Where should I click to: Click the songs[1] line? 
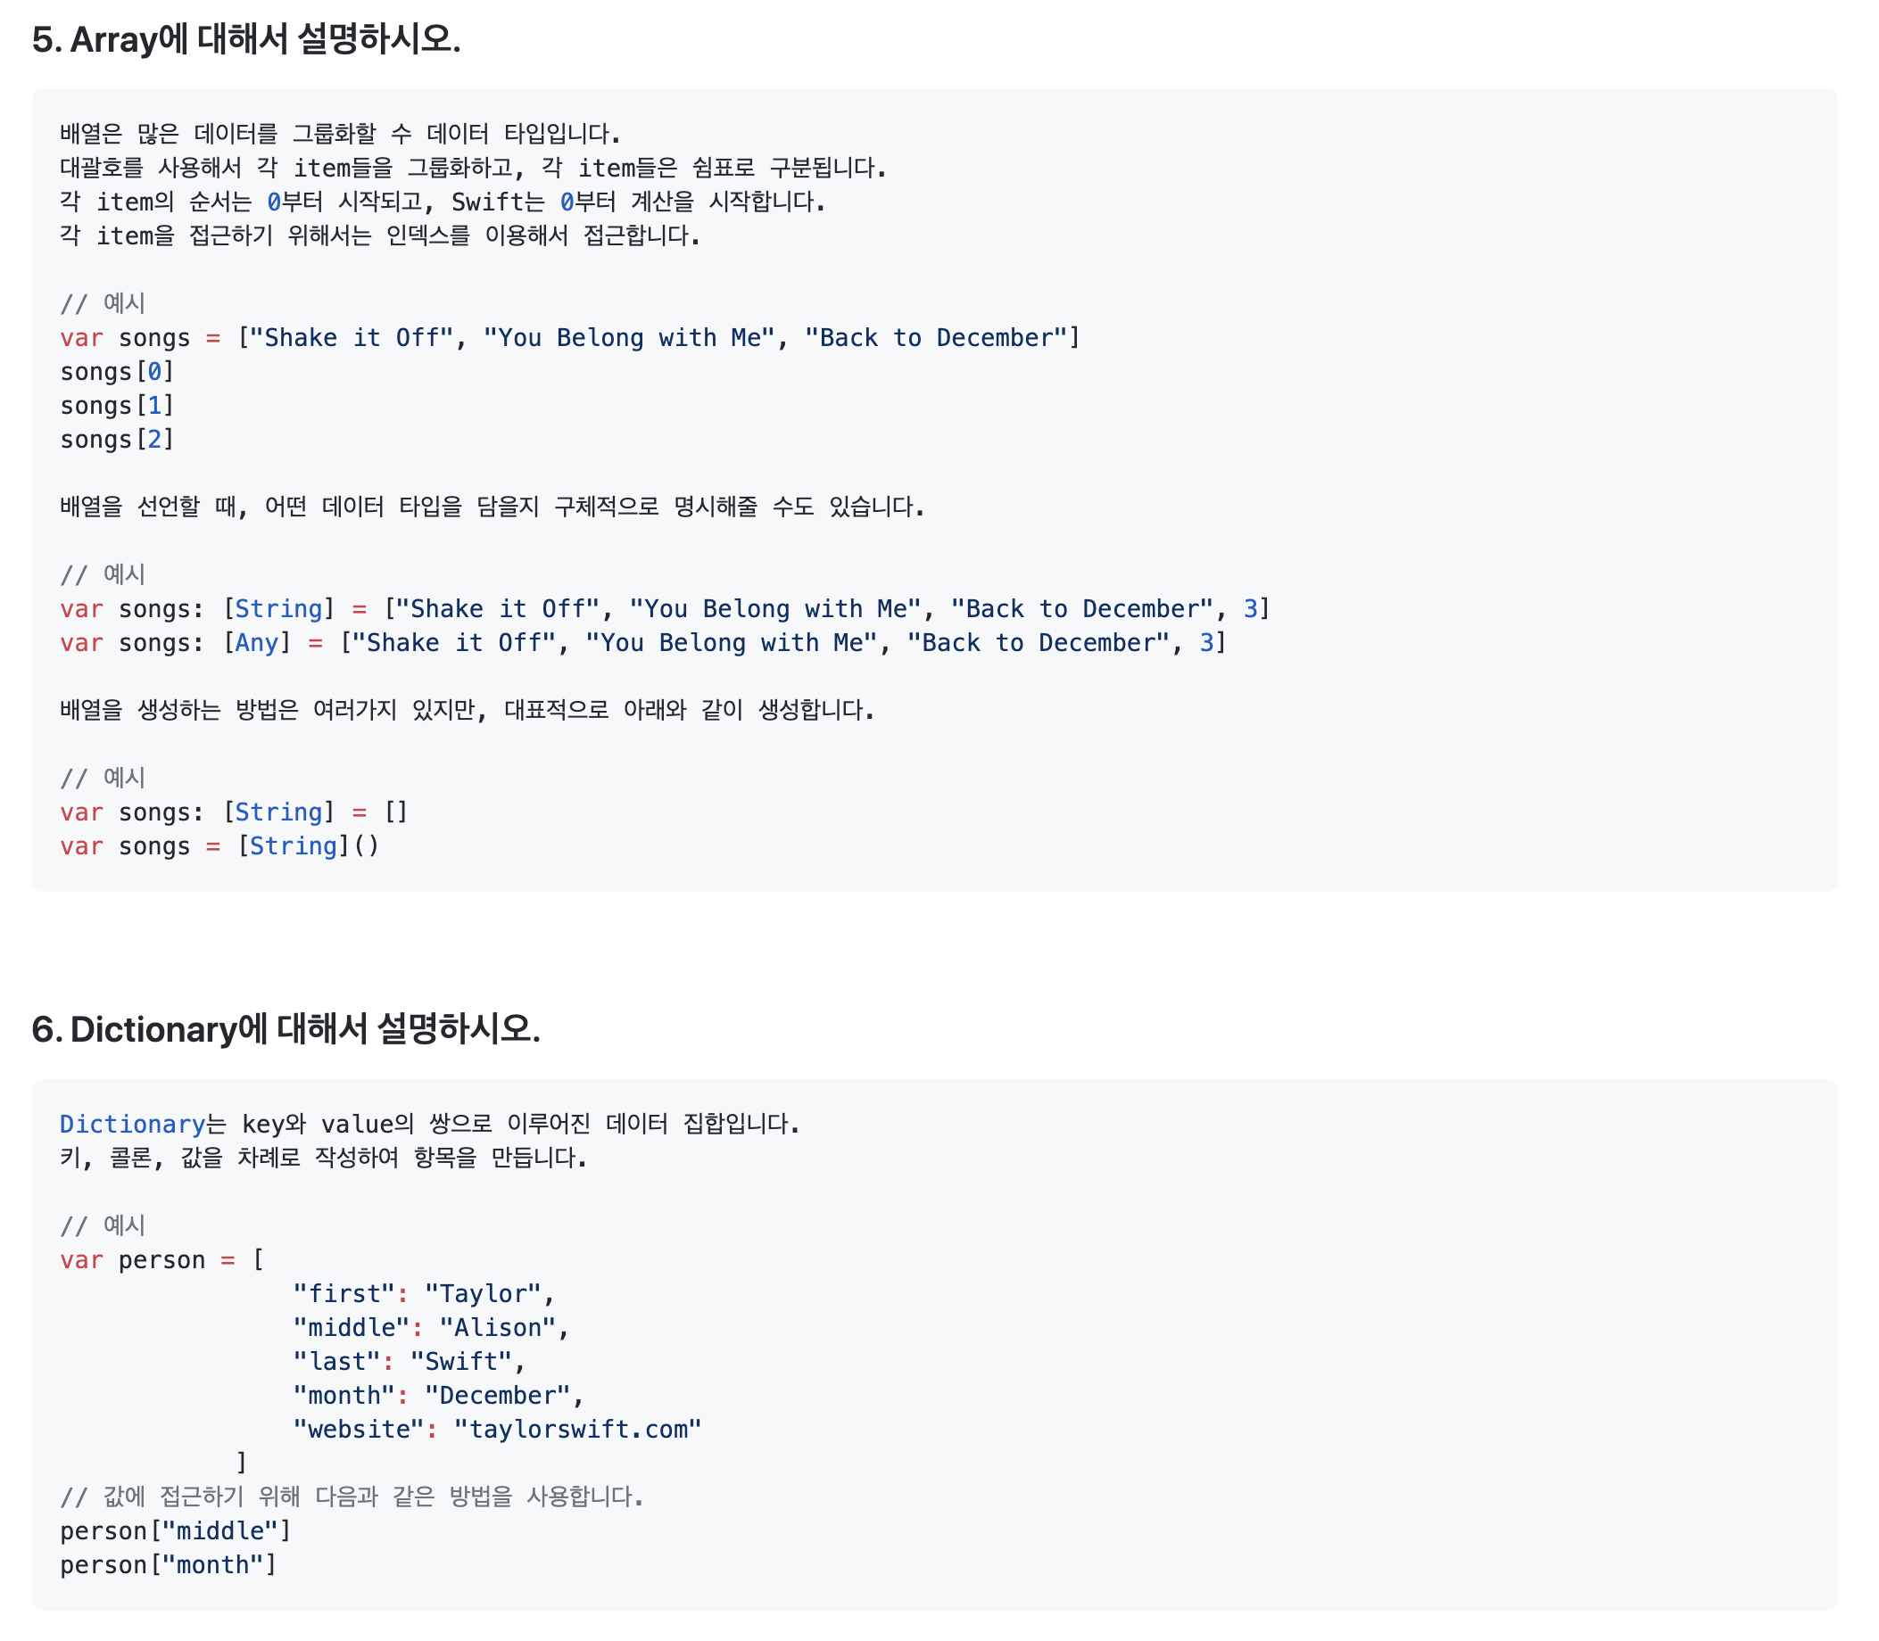(116, 406)
